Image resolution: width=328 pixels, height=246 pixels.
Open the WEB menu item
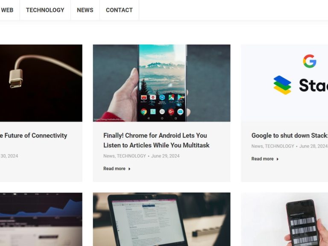coord(7,10)
